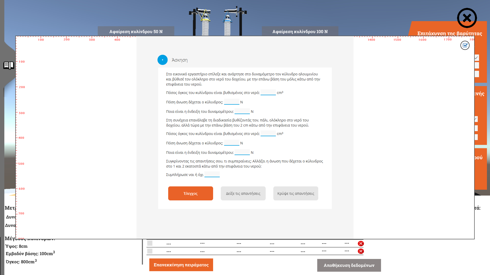Click Αφαίρεση κυλίνδρου 50 N button
Viewport: 490px width, 275px height.
click(x=136, y=31)
